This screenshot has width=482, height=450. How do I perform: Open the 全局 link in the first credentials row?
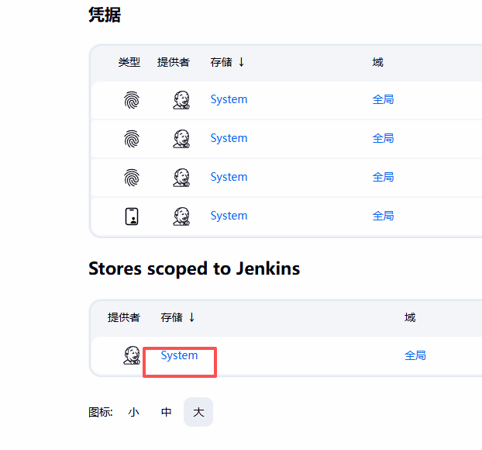(x=383, y=99)
